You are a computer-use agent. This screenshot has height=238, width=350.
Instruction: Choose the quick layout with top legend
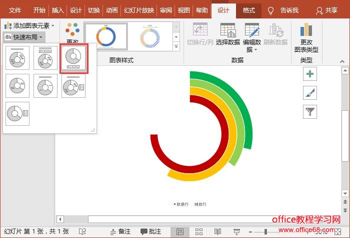click(x=45, y=58)
